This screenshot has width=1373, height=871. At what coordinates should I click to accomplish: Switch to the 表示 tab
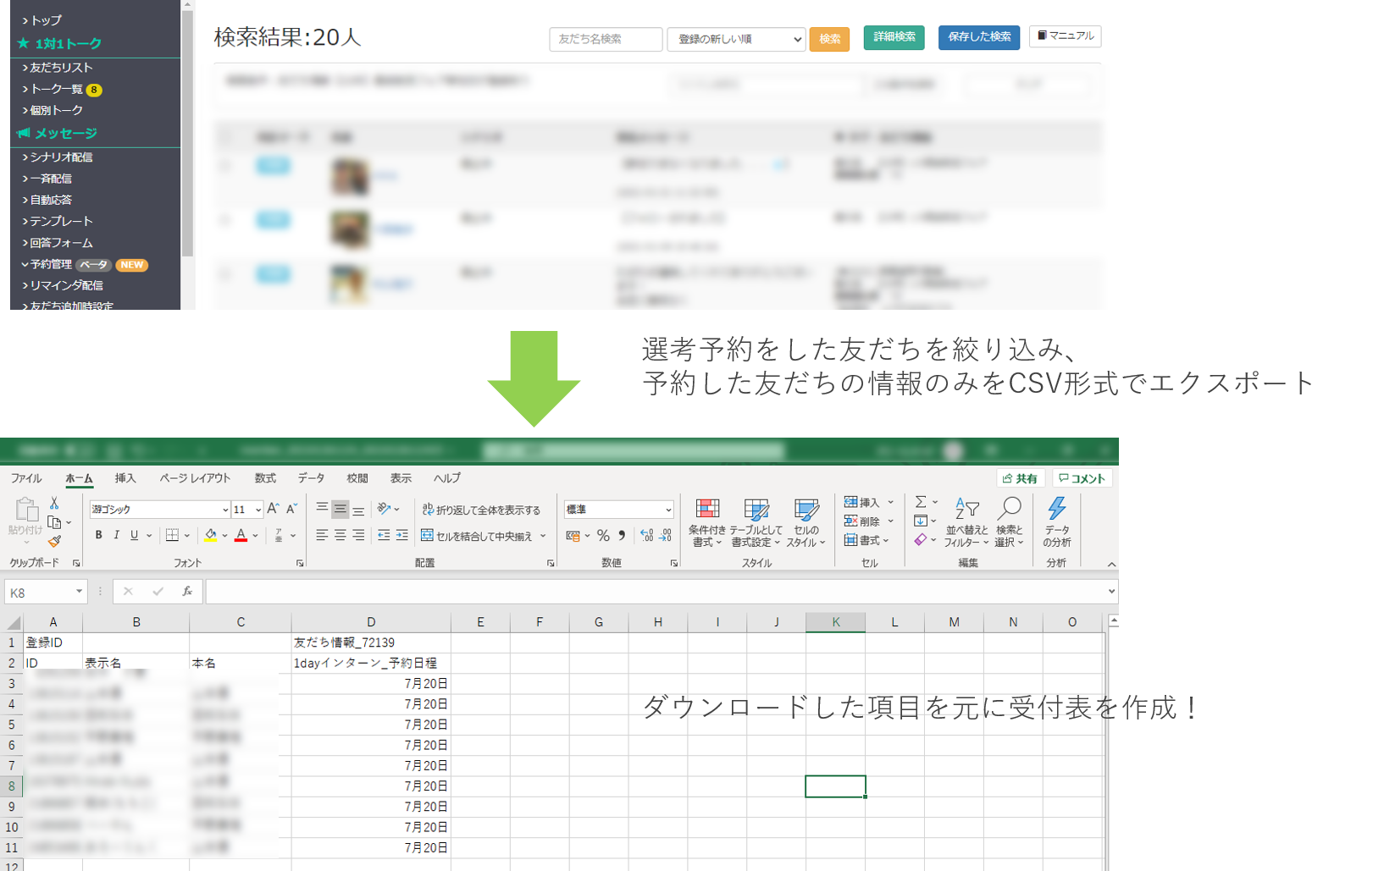(401, 478)
